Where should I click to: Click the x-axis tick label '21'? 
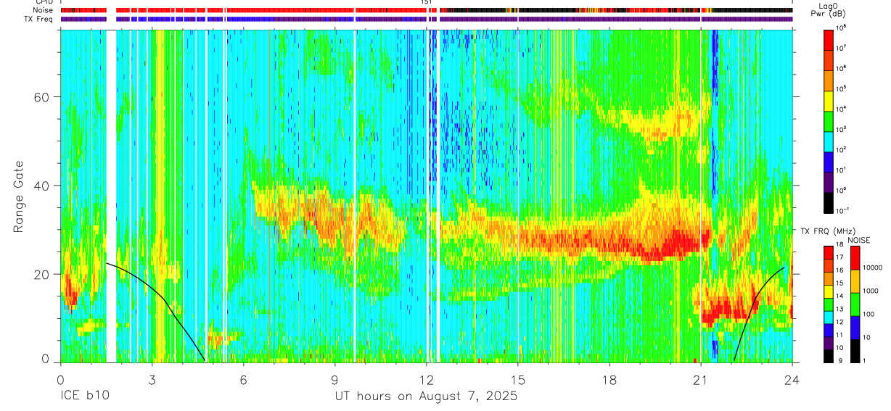pyautogui.click(x=701, y=379)
